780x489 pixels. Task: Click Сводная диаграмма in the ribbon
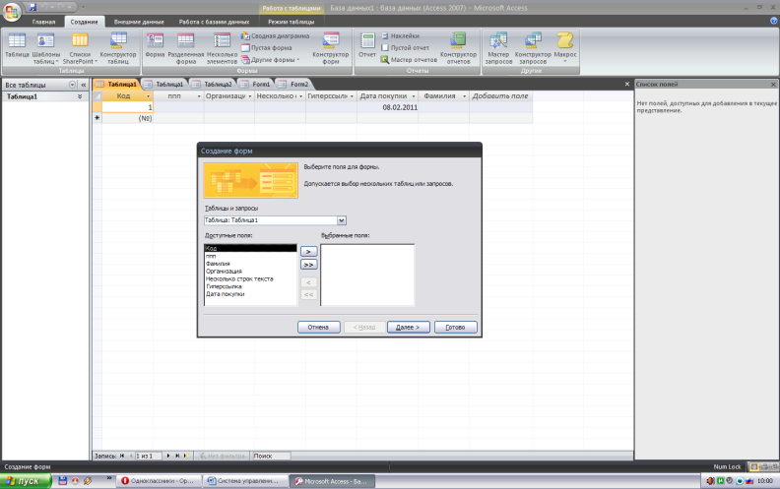275,36
